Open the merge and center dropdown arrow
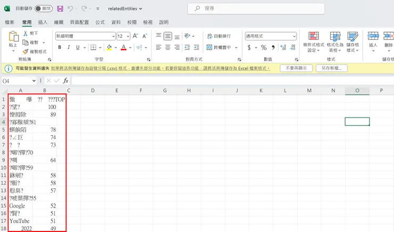Screen dimensions: 394x232 (x=236, y=47)
